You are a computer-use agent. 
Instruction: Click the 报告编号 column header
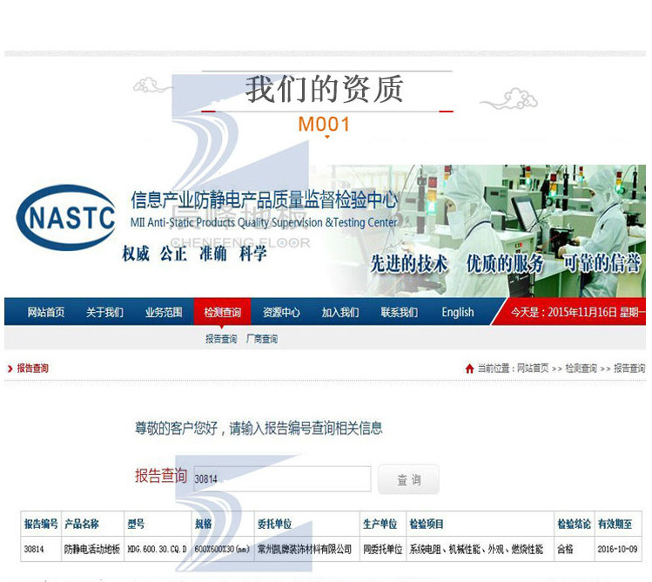(x=41, y=524)
